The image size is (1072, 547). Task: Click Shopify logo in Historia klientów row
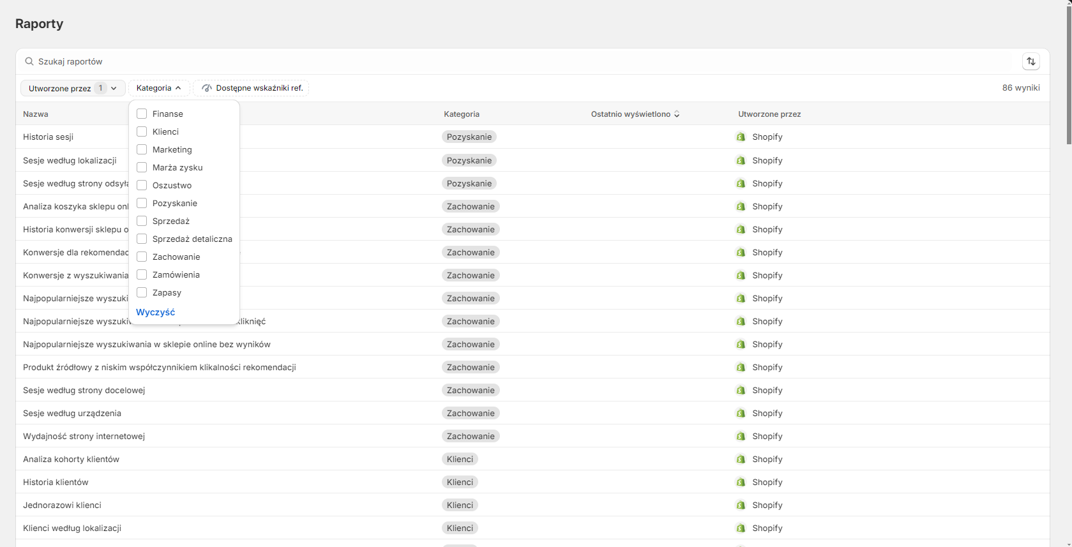click(x=741, y=482)
